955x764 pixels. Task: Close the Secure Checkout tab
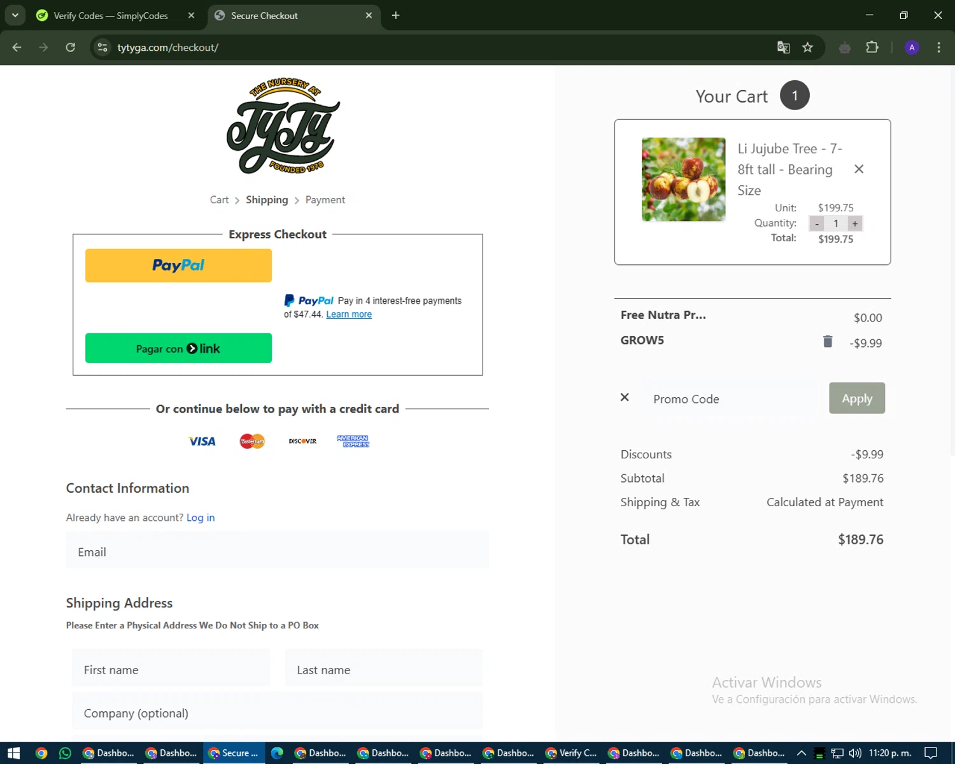click(369, 15)
